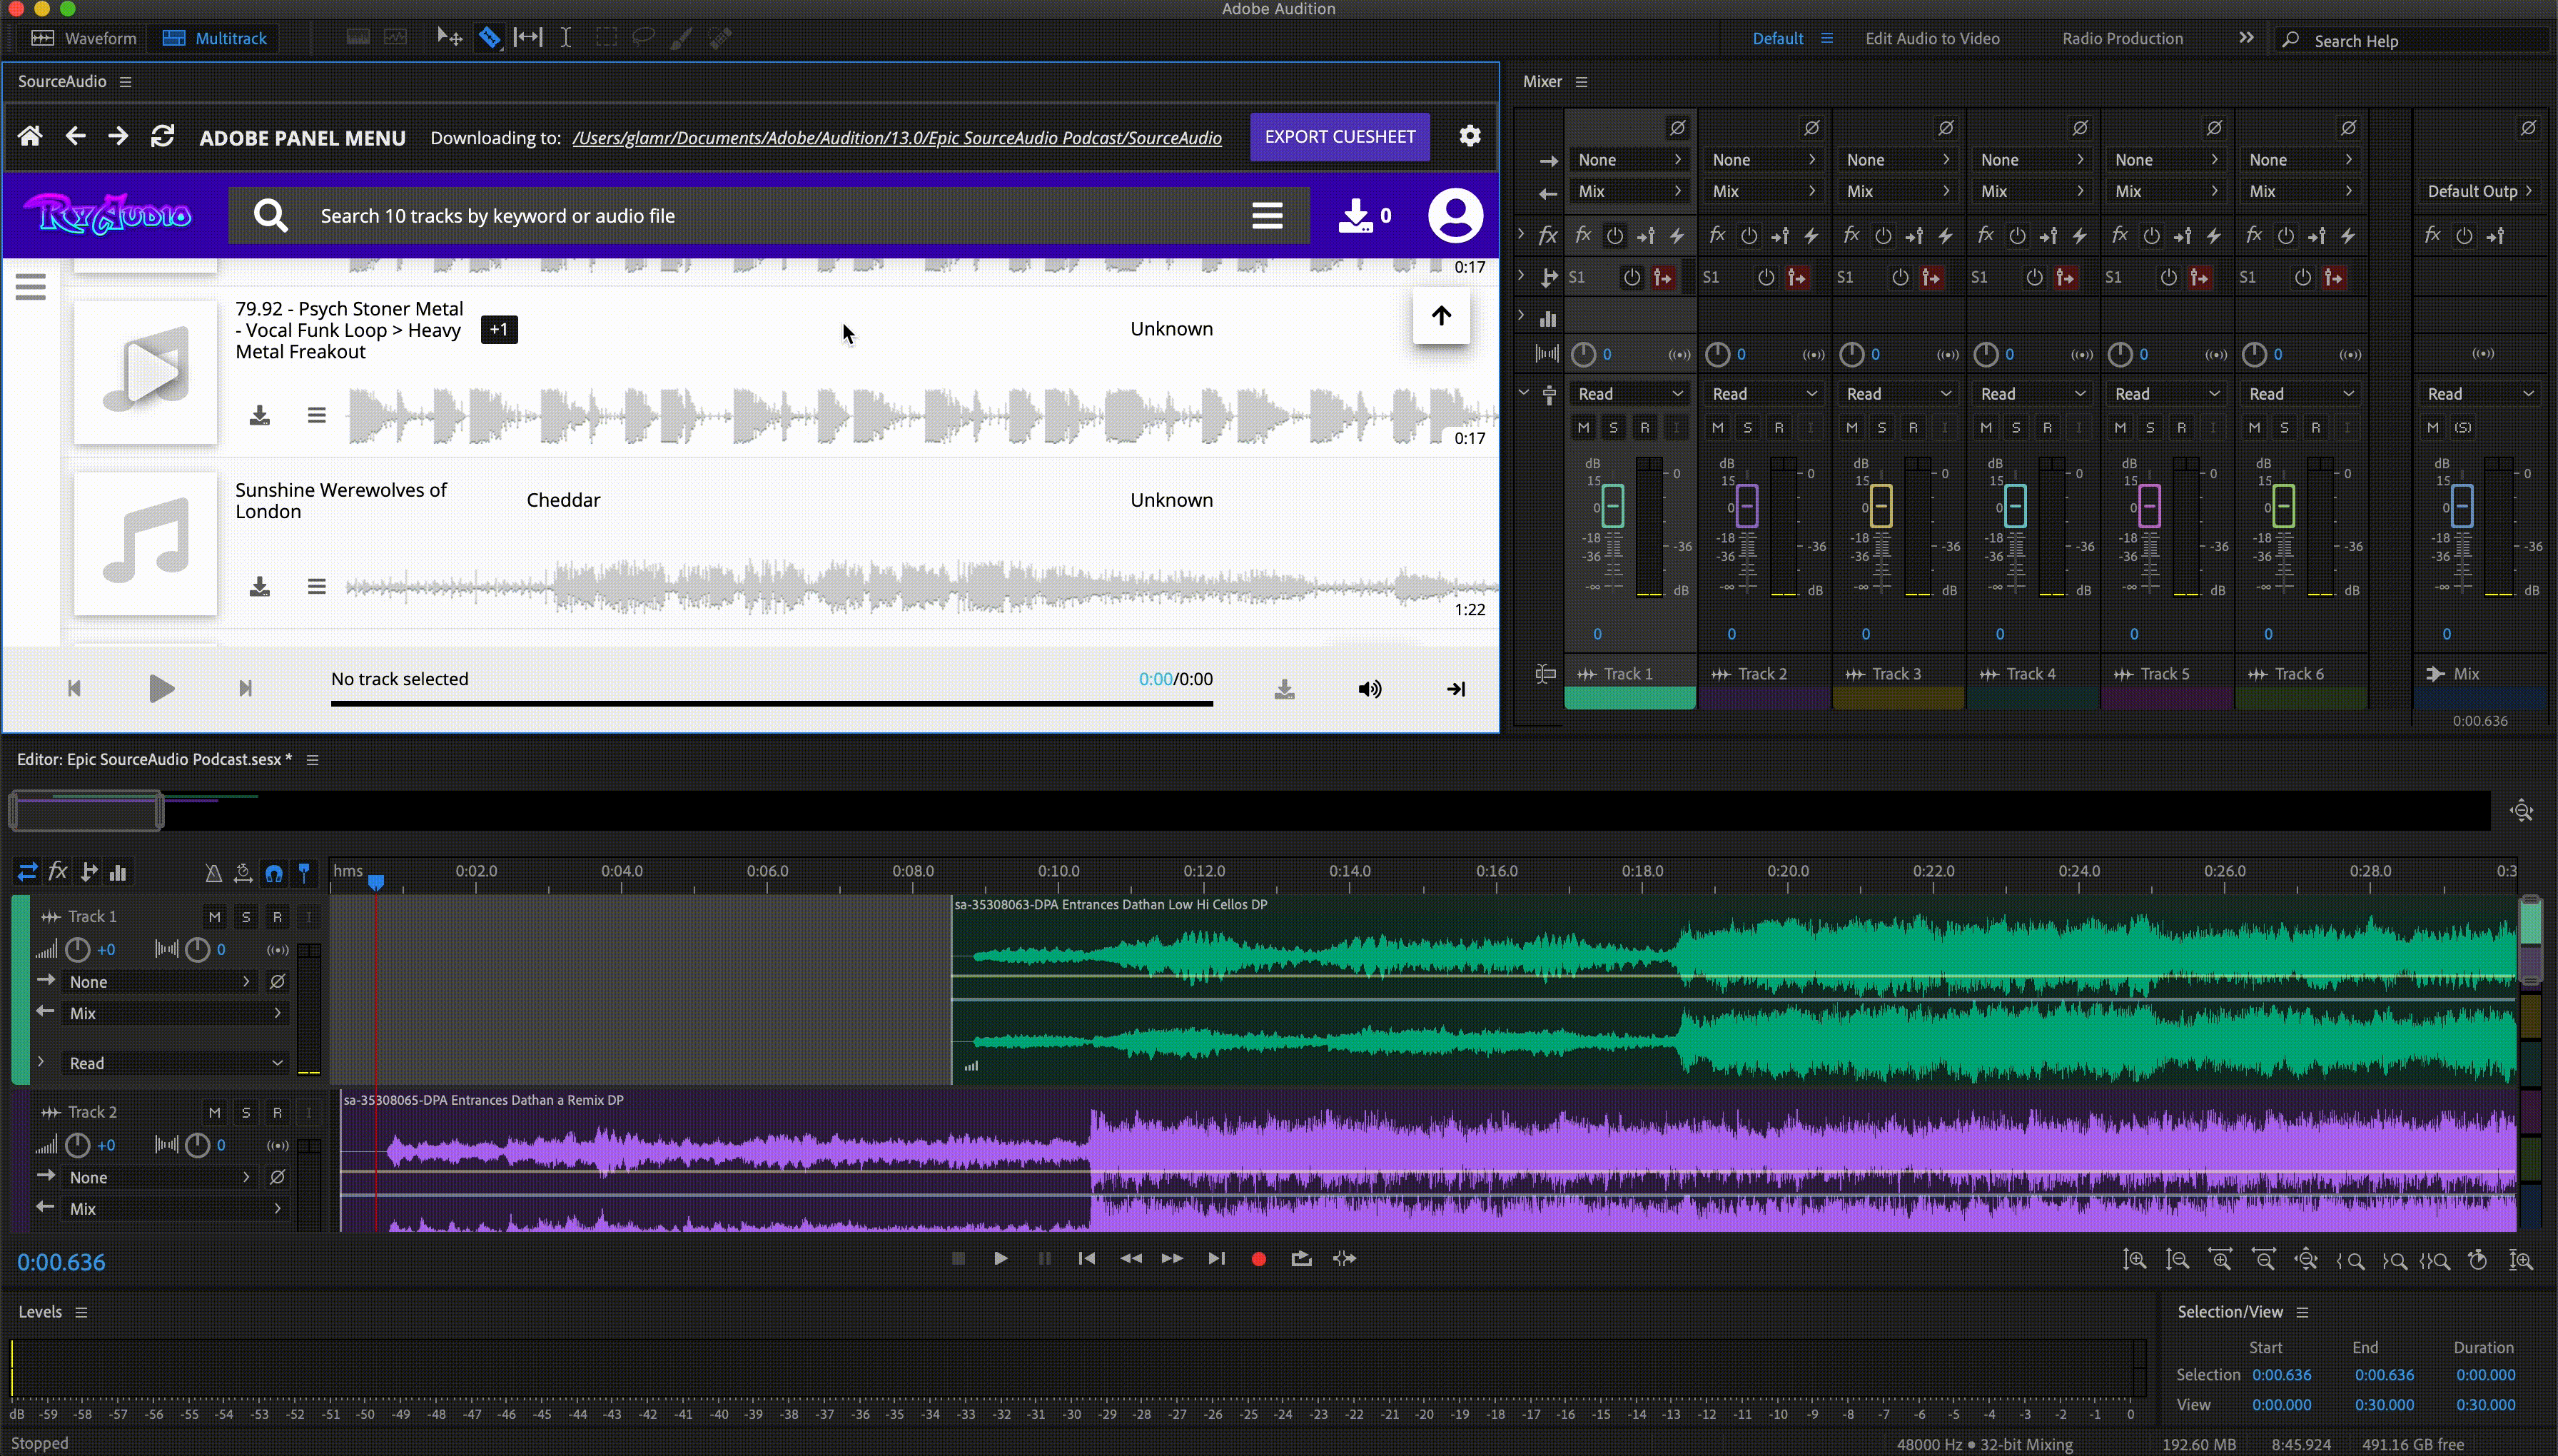Screen dimensions: 2558x1456
Task: Insert track into session from player
Action: [x=1456, y=689]
